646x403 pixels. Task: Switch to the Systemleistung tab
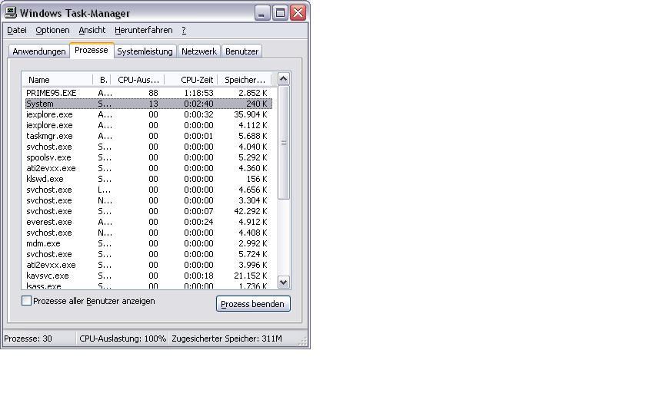145,51
